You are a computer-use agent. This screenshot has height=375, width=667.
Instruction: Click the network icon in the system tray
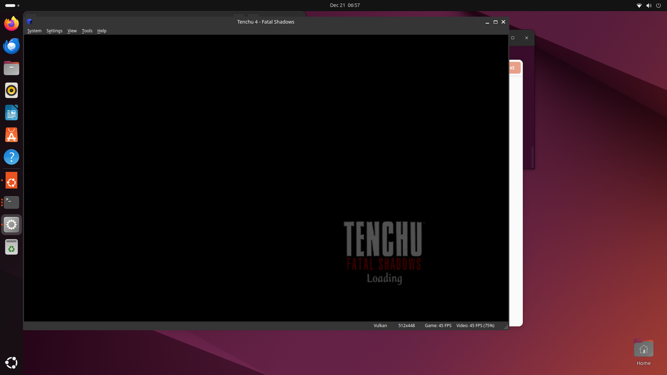[639, 5]
